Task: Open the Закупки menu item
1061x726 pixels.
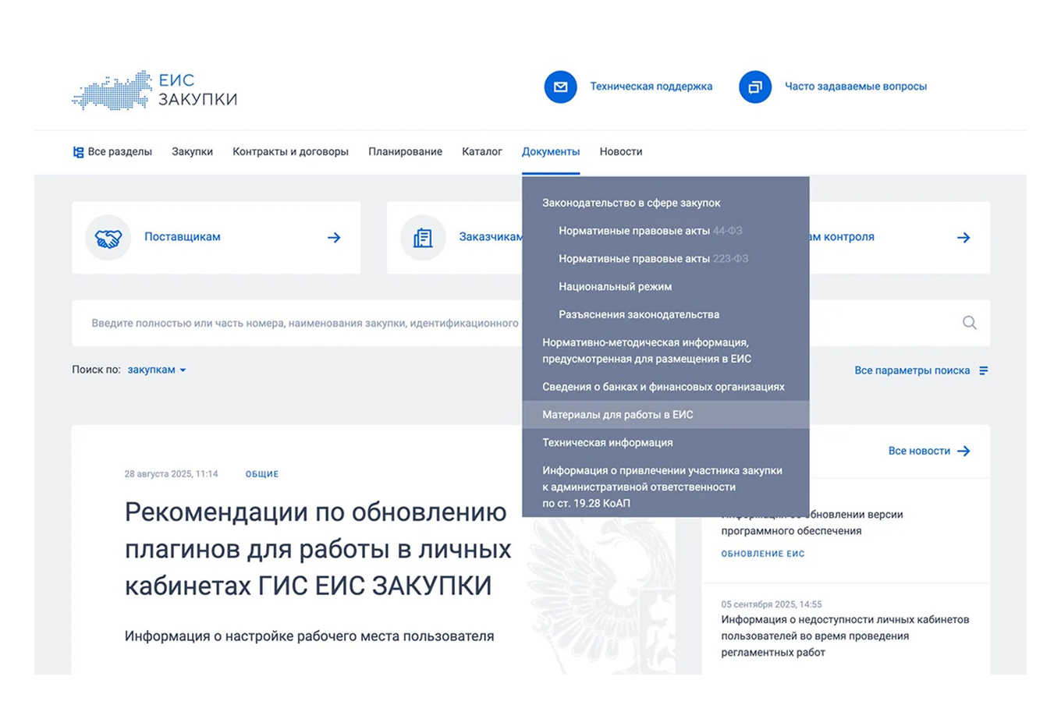Action: (x=192, y=152)
